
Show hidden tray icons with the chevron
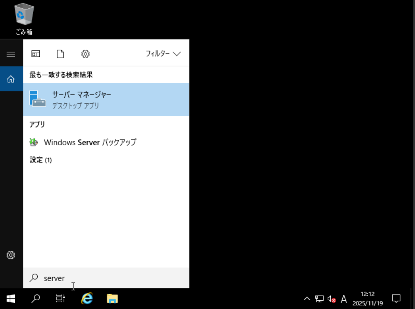pos(307,298)
